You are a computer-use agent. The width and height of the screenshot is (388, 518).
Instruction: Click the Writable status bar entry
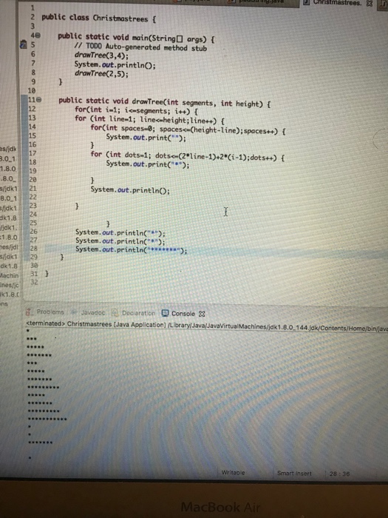tap(233, 473)
